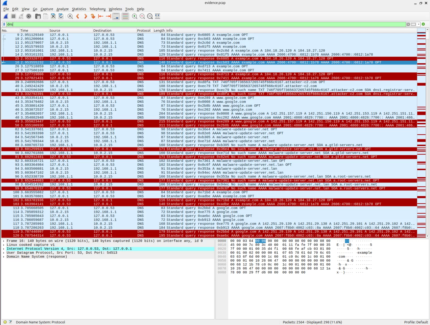Jump to the last packet

click(x=108, y=16)
